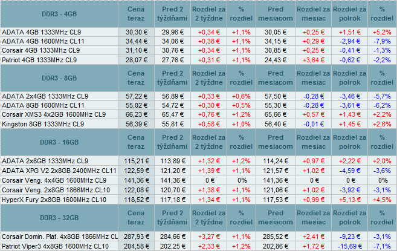Screen dimensions: 397x251
Task: Click the +3,27 € two-week difference
Action: point(209,237)
